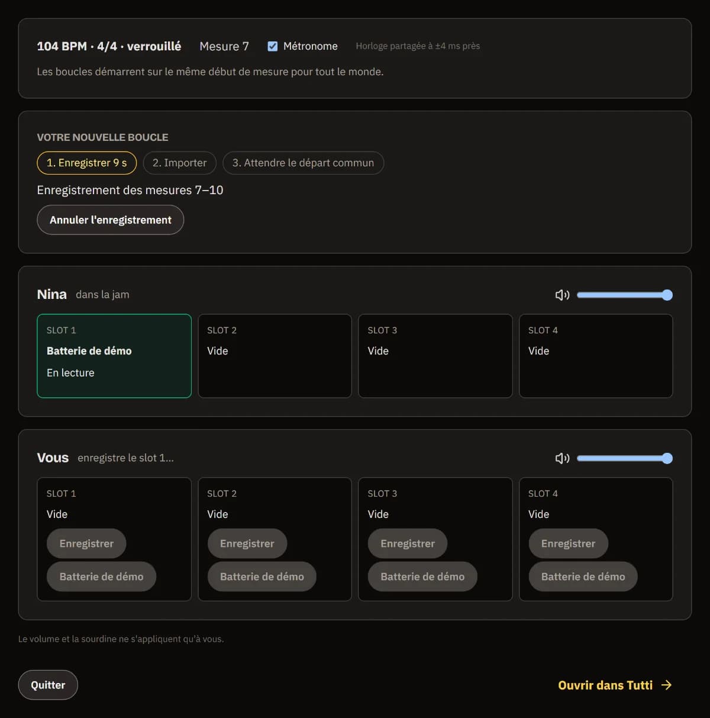The width and height of the screenshot is (710, 718).
Task: Click the Horloge partagée à ±4 ms près text
Action: click(418, 46)
